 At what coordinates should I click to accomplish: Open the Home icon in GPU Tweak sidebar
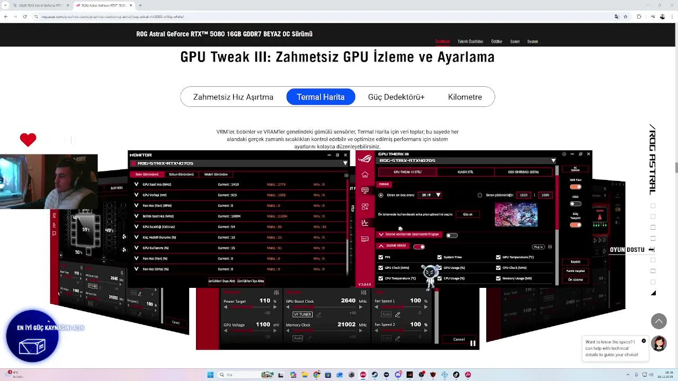[365, 175]
